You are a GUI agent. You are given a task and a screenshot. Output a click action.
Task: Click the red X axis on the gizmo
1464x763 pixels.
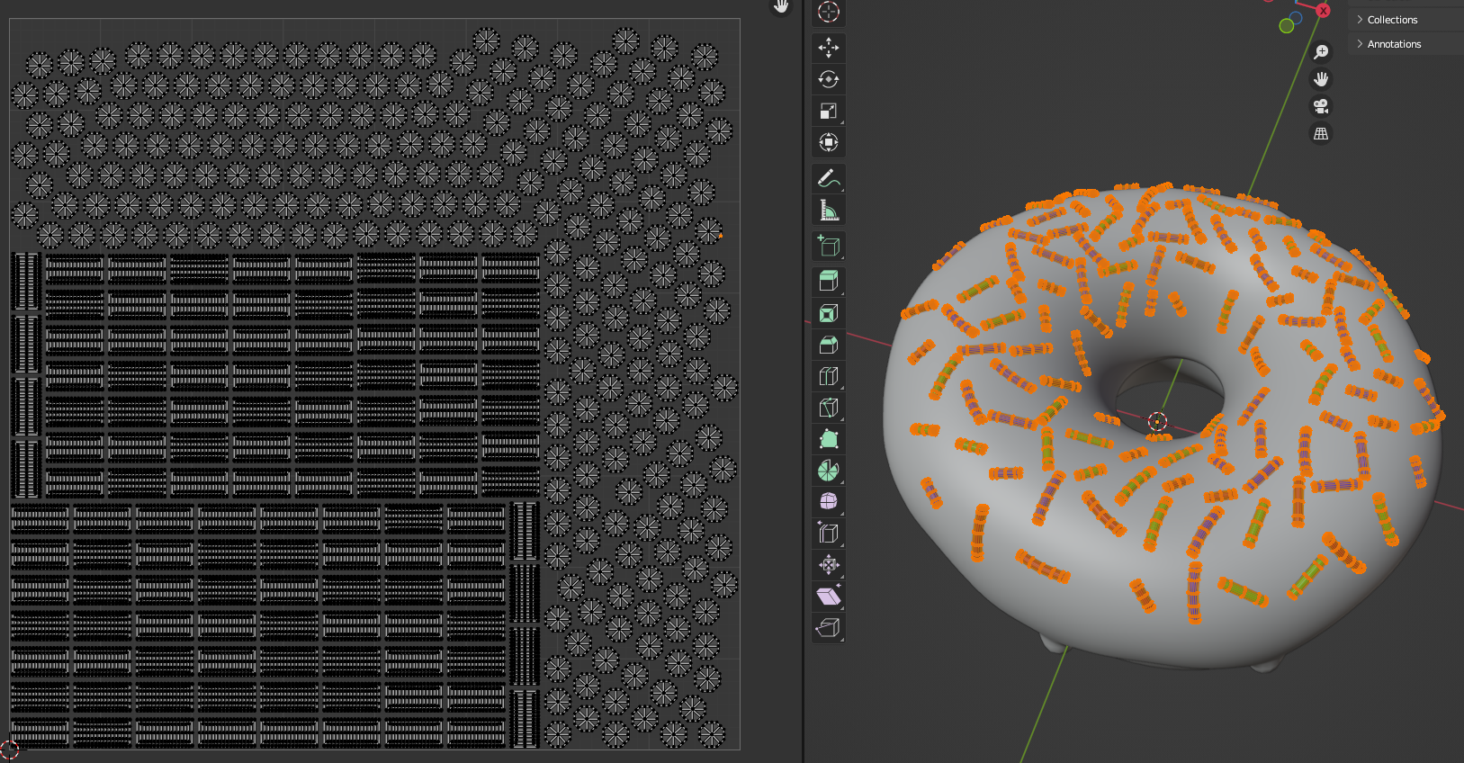1323,11
